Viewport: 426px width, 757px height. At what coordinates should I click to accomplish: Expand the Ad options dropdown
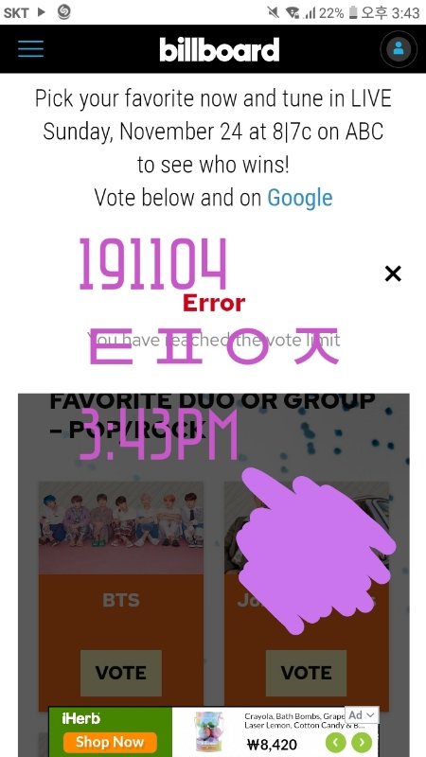(362, 715)
